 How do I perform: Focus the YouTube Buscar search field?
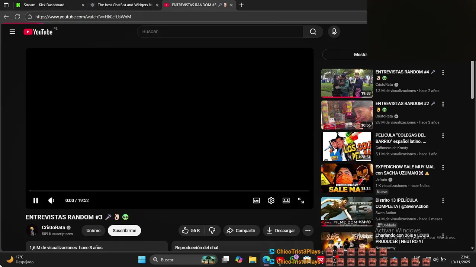pyautogui.click(x=220, y=32)
